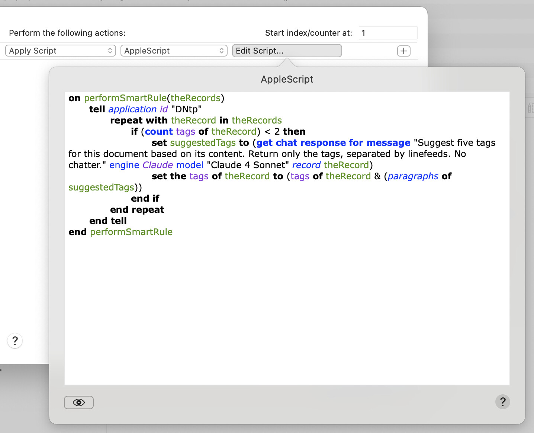The width and height of the screenshot is (534, 433).
Task: Click the "DNtp" application id string
Action: [186, 109]
